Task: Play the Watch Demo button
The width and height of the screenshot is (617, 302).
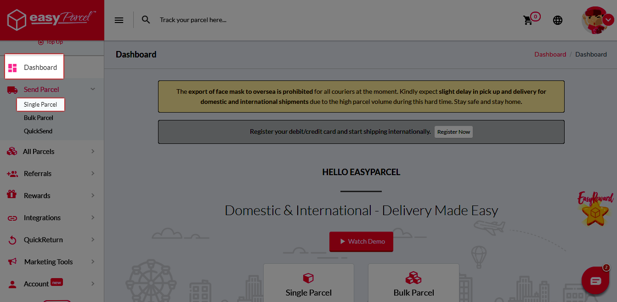Action: coord(361,241)
